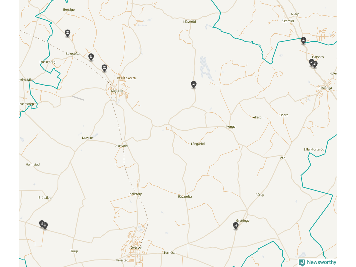Select the right marker south of Brödåkra
Viewport: 356px width, 267px height.
pos(45,226)
